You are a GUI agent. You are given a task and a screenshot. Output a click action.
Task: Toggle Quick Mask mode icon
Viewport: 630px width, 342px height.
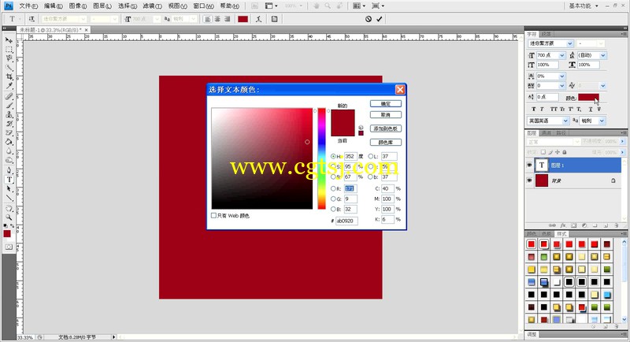9,247
